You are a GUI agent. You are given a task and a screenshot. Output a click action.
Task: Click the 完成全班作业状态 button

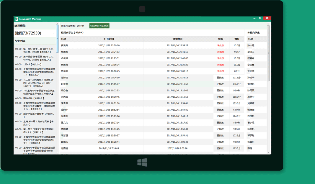click(99, 26)
